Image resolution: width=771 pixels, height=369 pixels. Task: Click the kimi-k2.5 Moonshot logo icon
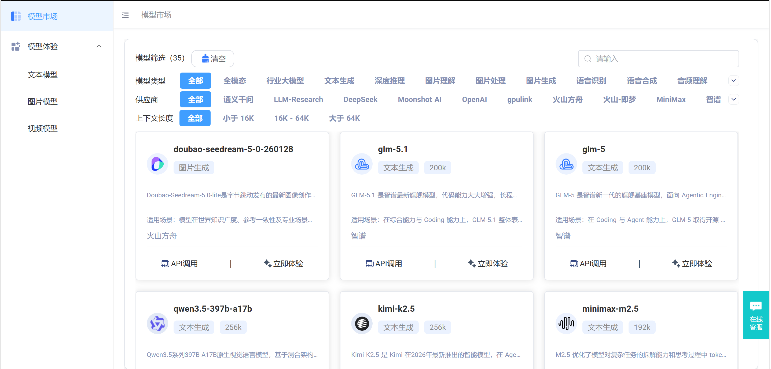[x=362, y=323]
